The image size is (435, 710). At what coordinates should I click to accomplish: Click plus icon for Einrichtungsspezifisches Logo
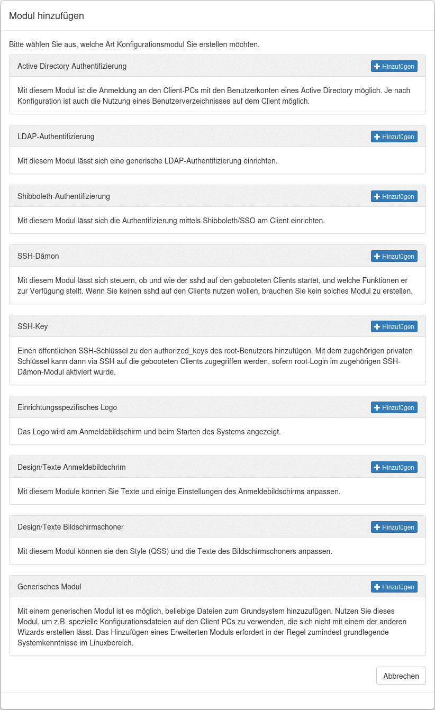(377, 407)
